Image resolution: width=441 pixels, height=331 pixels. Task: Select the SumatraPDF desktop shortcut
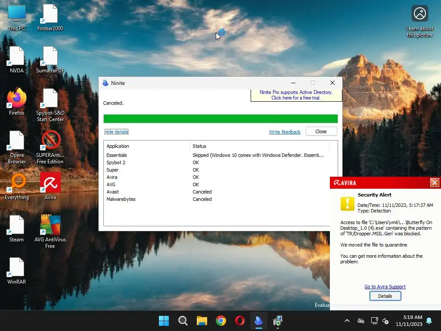[50, 60]
